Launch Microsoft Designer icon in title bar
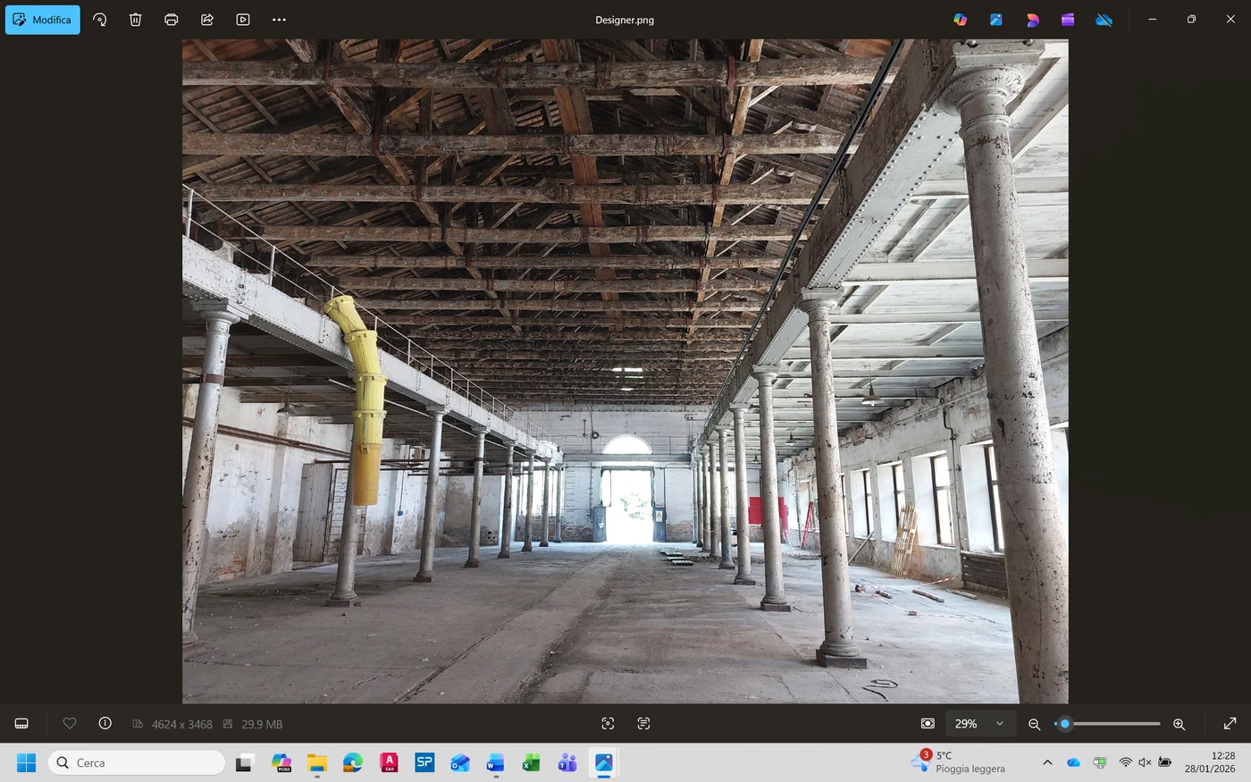The height and width of the screenshot is (782, 1251). pyautogui.click(x=1032, y=20)
